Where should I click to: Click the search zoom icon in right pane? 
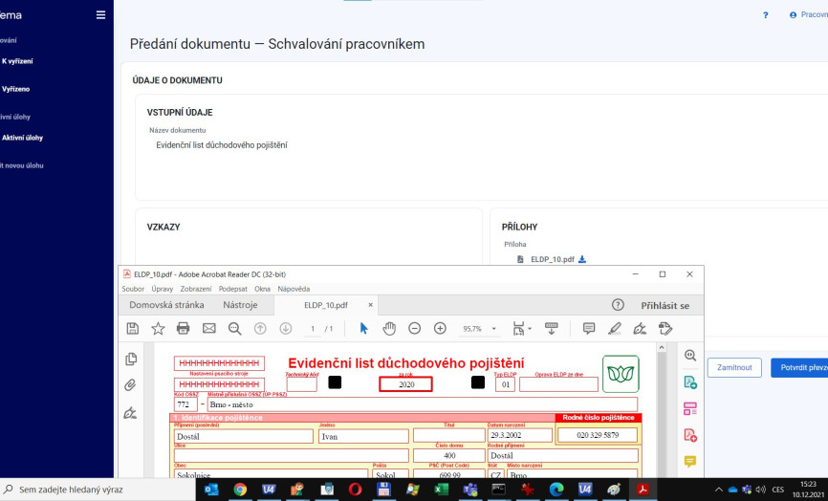tap(690, 356)
